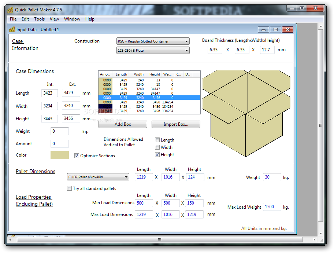
Task: Uncheck Height vertical to pallet checkbox
Action: (x=157, y=155)
